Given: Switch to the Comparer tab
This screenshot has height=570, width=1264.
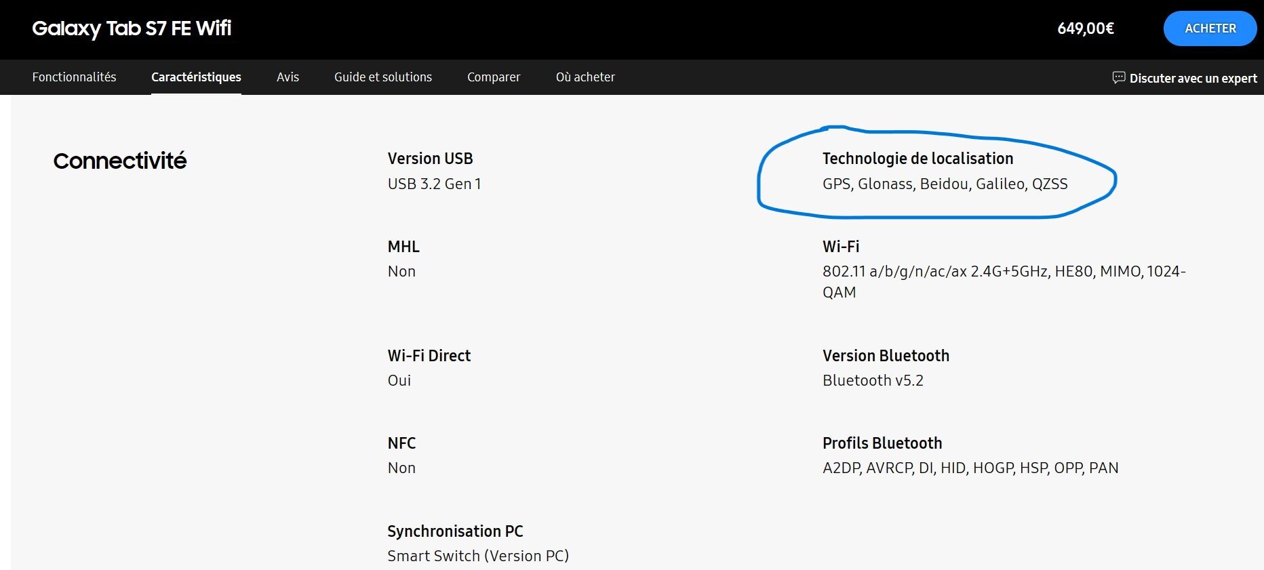Looking at the screenshot, I should click(x=494, y=77).
